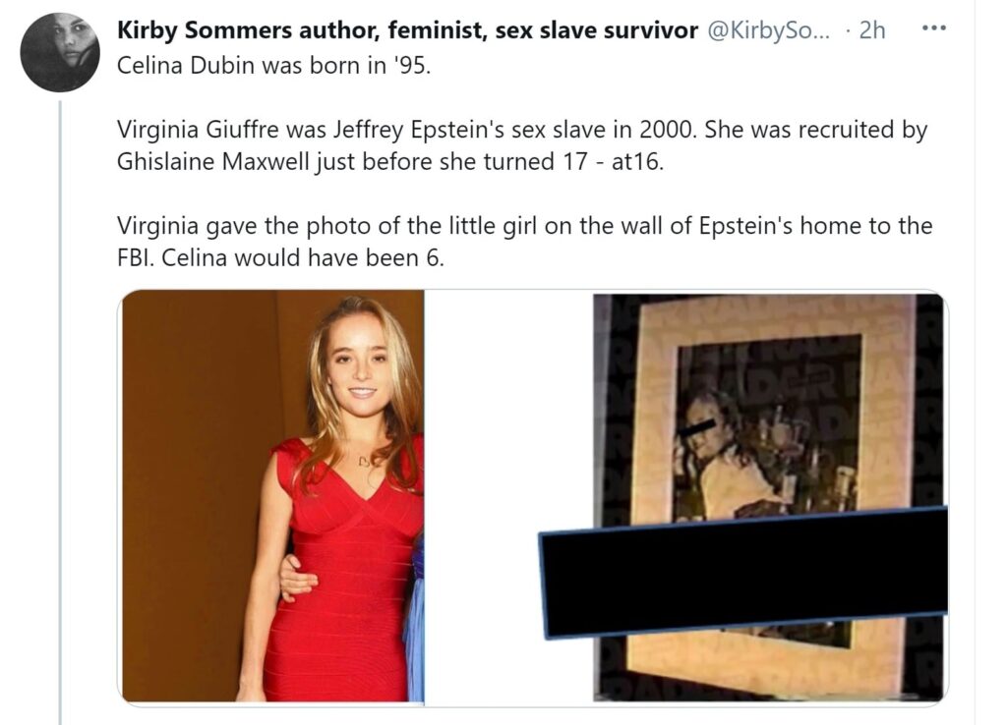Image resolution: width=1007 pixels, height=725 pixels.
Task: Click the tweet line "Celina Dubin was born in '95."
Action: click(273, 66)
